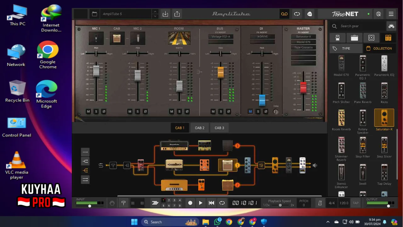Click the custom shop car icon
Viewport: 403px width, 227px height.
pos(391,26)
